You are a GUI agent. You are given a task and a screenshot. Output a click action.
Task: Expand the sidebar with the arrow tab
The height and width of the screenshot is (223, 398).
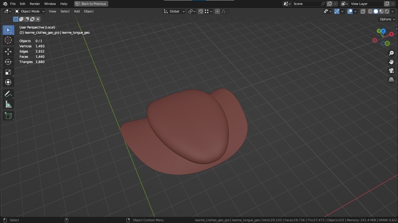click(397, 29)
